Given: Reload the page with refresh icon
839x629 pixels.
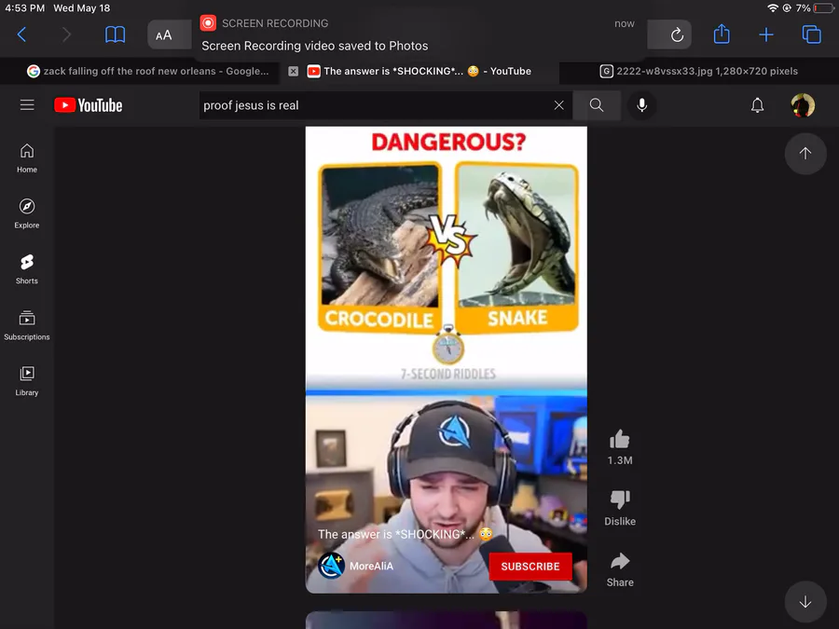Looking at the screenshot, I should [x=677, y=34].
